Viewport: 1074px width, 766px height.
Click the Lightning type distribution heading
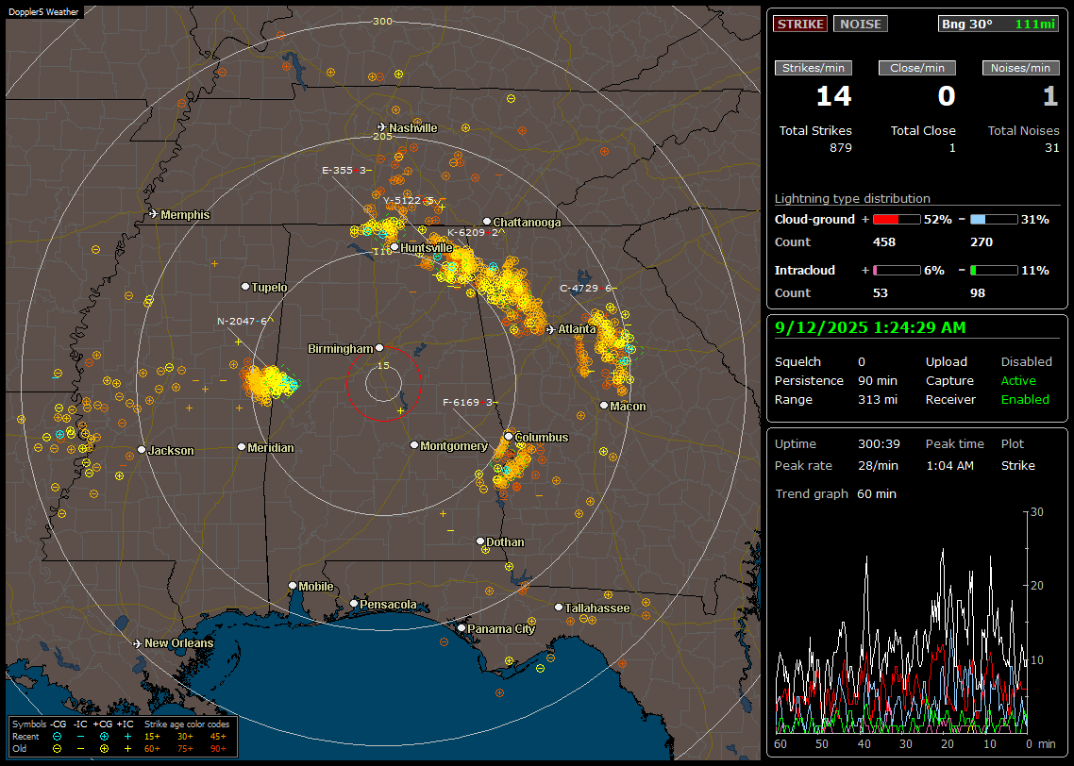tap(852, 198)
